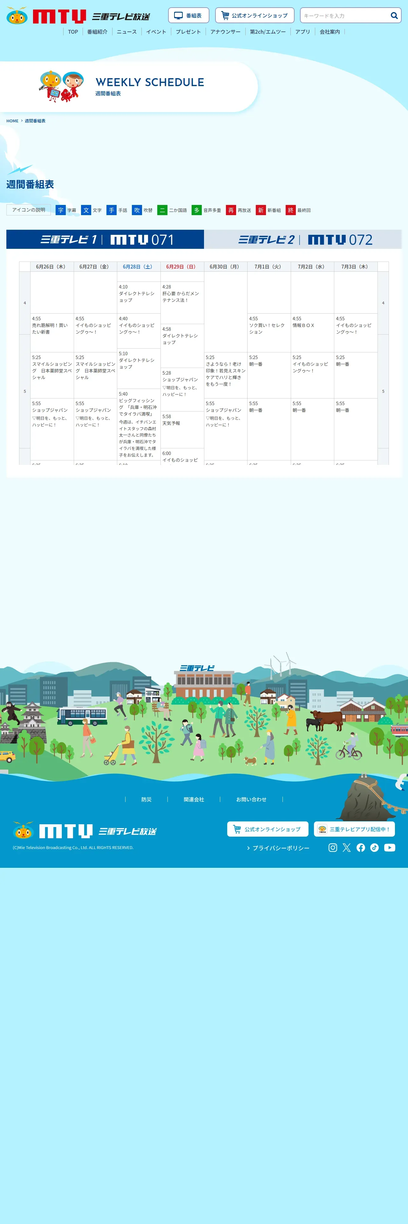408x1224 pixels.
Task: Open 4:28 肝心要 からだメンテナンス法 program
Action: coord(182,303)
